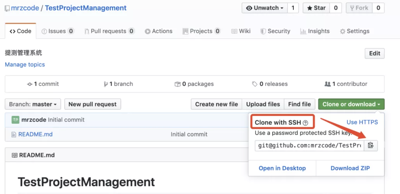The image size is (400, 194).
Task: Click Edit repository description button
Action: [374, 53]
